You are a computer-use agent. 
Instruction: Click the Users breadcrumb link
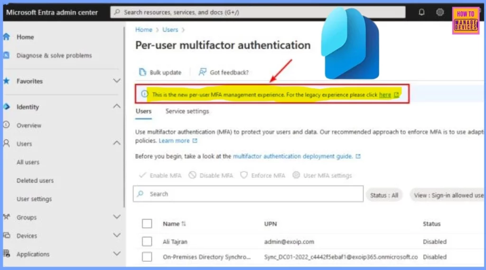(x=170, y=30)
